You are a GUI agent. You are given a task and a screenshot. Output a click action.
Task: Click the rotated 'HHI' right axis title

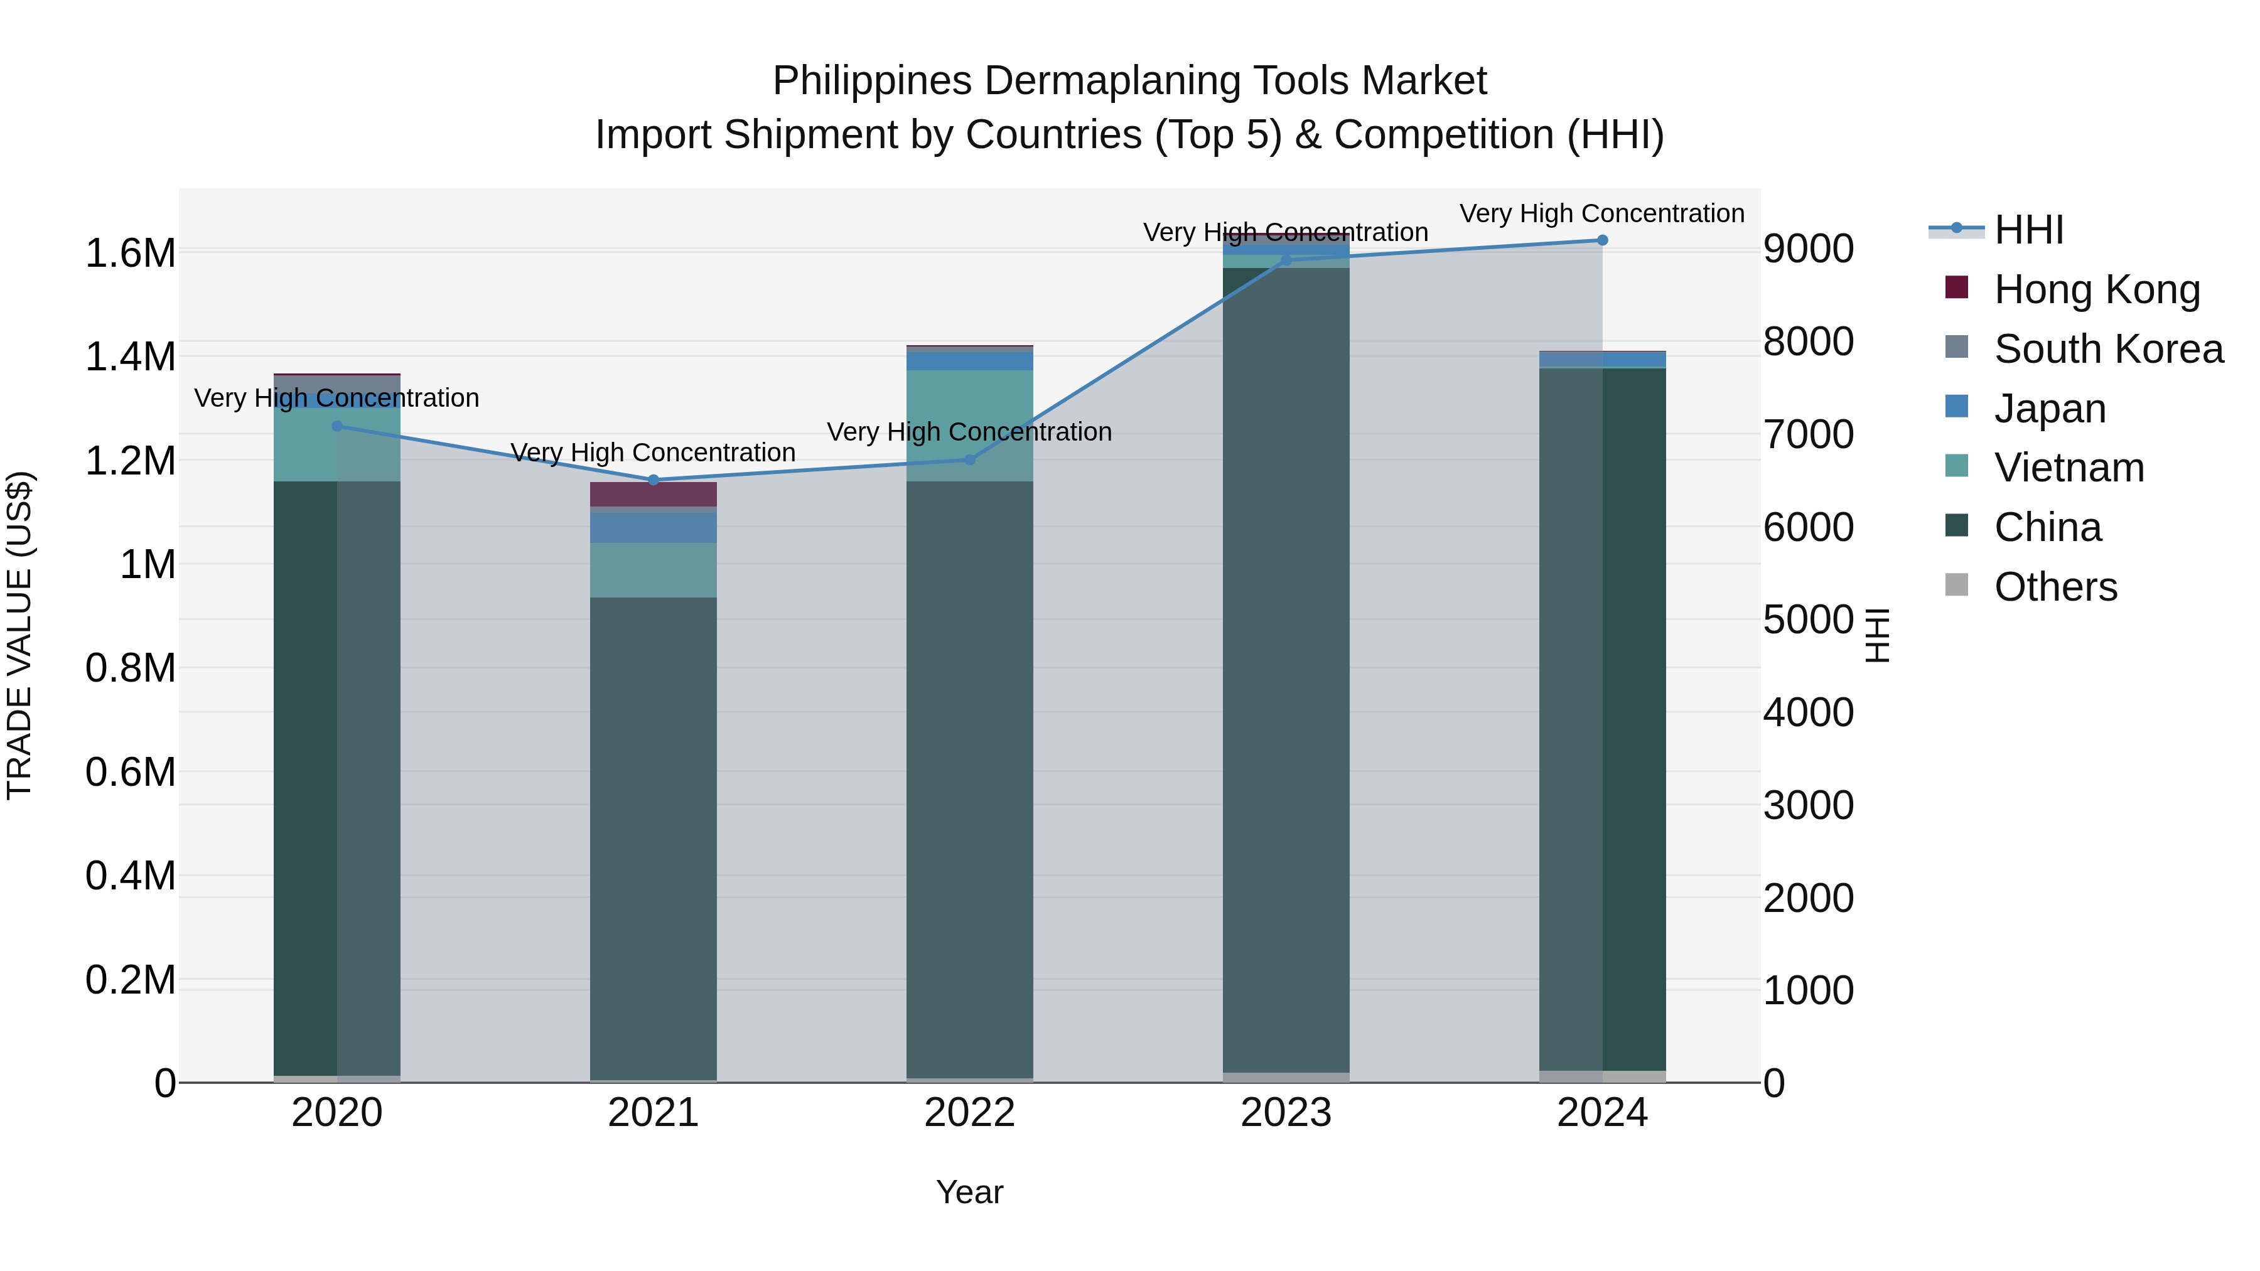1878,635
